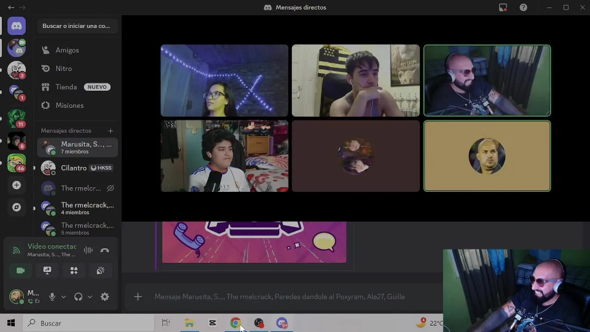The image size is (590, 332).
Task: Click the Windows Buscar search box
Action: point(88,323)
